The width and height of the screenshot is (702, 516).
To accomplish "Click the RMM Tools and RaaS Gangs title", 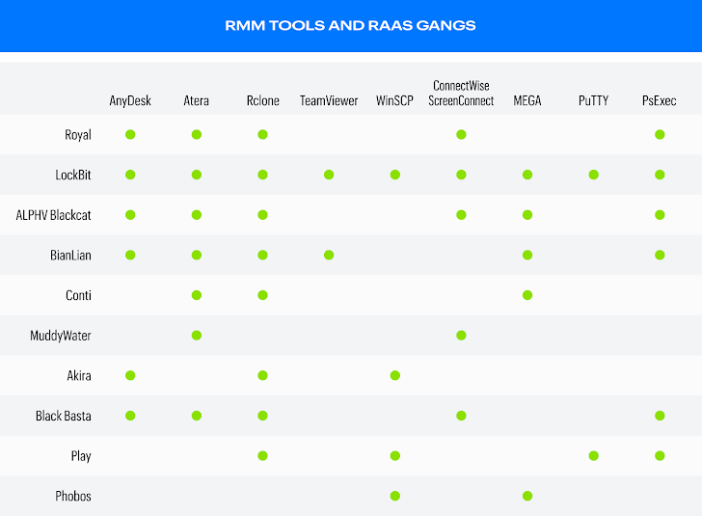I will click(x=350, y=25).
